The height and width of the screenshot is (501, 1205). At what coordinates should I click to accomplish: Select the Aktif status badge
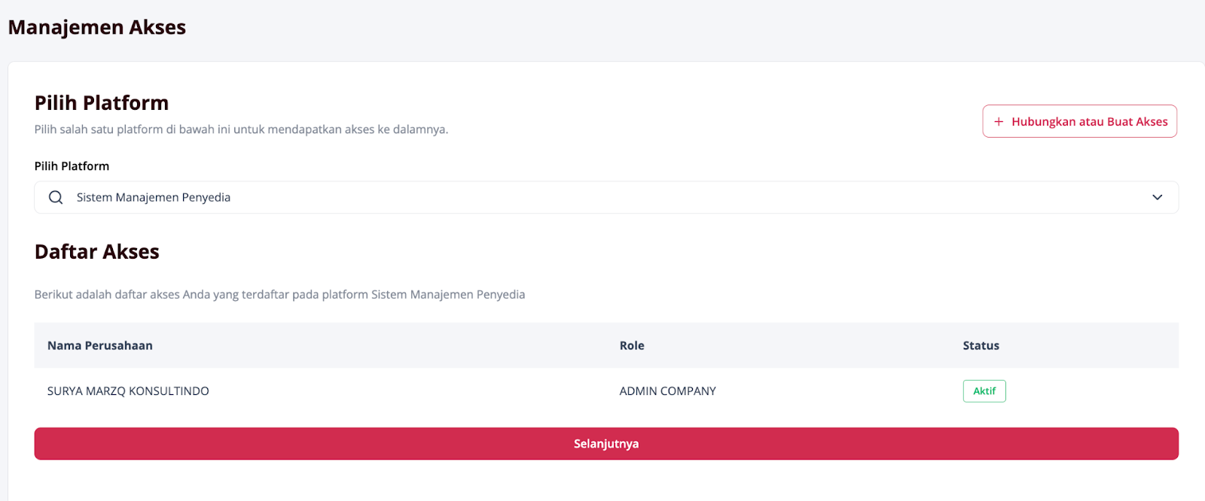tap(984, 391)
